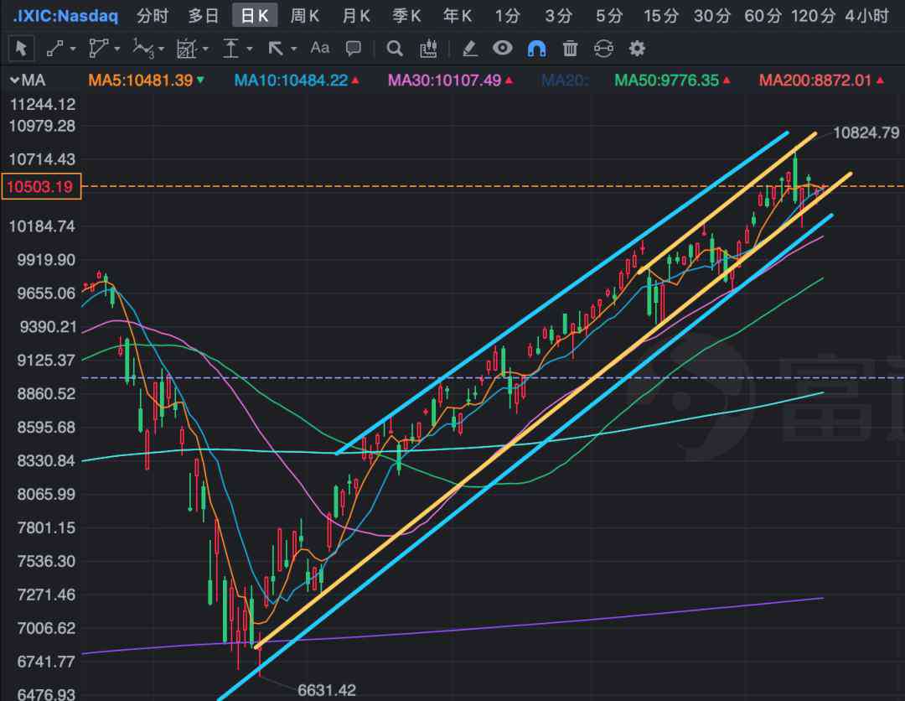This screenshot has height=701, width=905.
Task: Switch to 月K monthly tab
Action: [356, 16]
